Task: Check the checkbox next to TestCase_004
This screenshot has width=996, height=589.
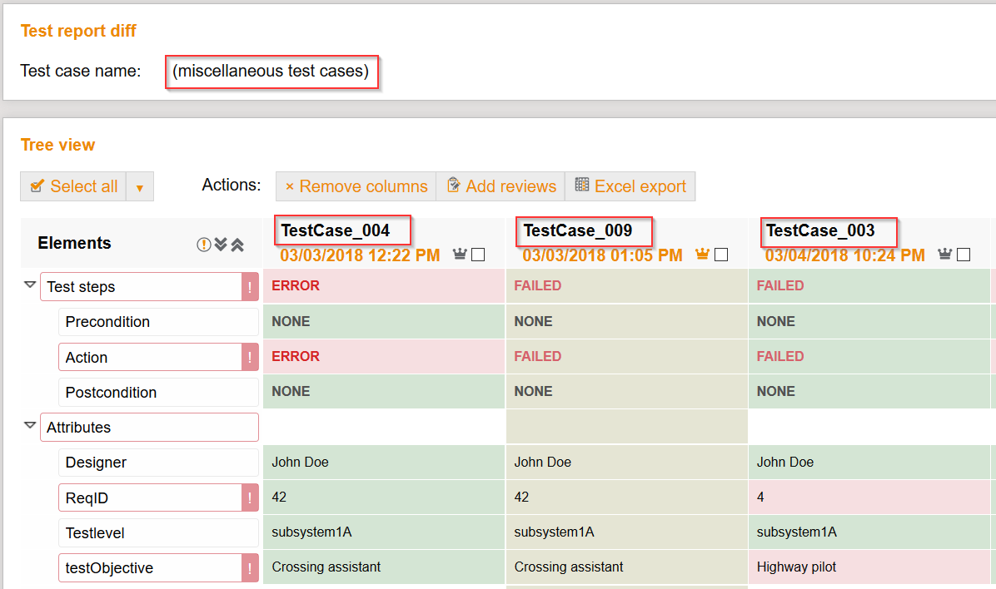Action: click(x=476, y=255)
